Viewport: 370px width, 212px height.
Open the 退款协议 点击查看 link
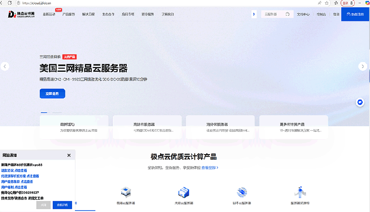[x=14, y=170]
